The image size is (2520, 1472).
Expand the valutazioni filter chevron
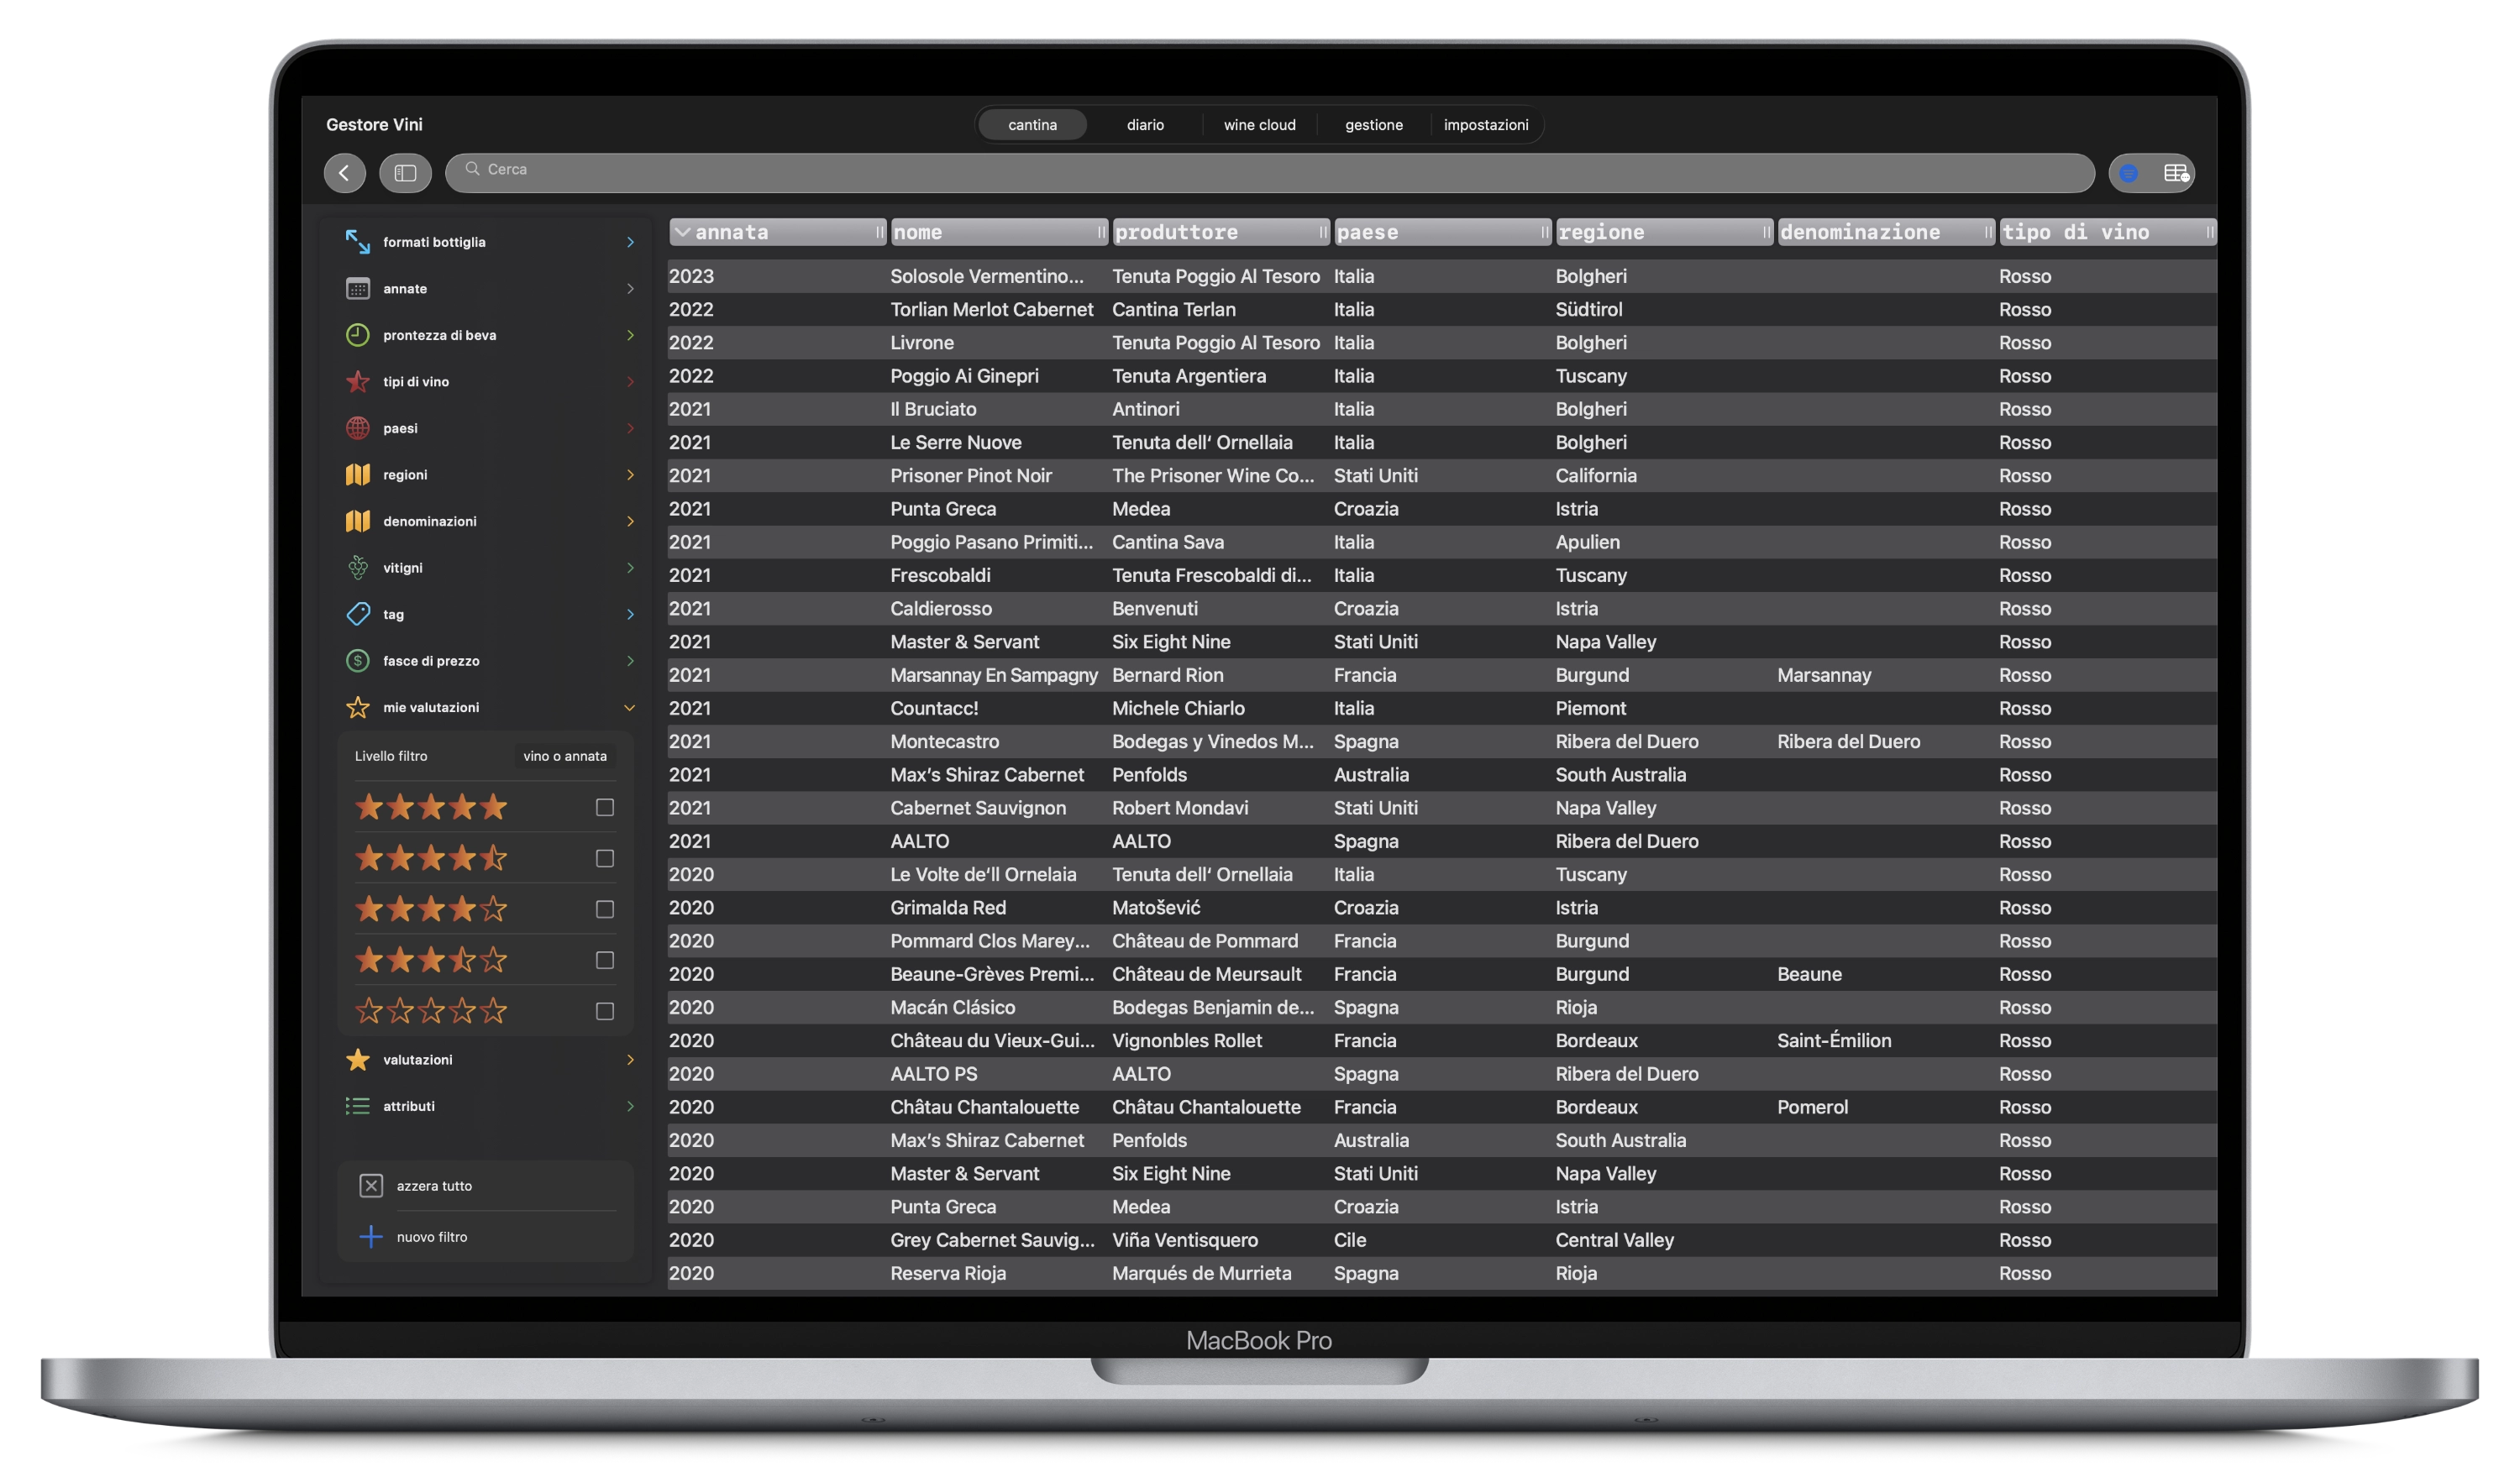coord(630,1059)
